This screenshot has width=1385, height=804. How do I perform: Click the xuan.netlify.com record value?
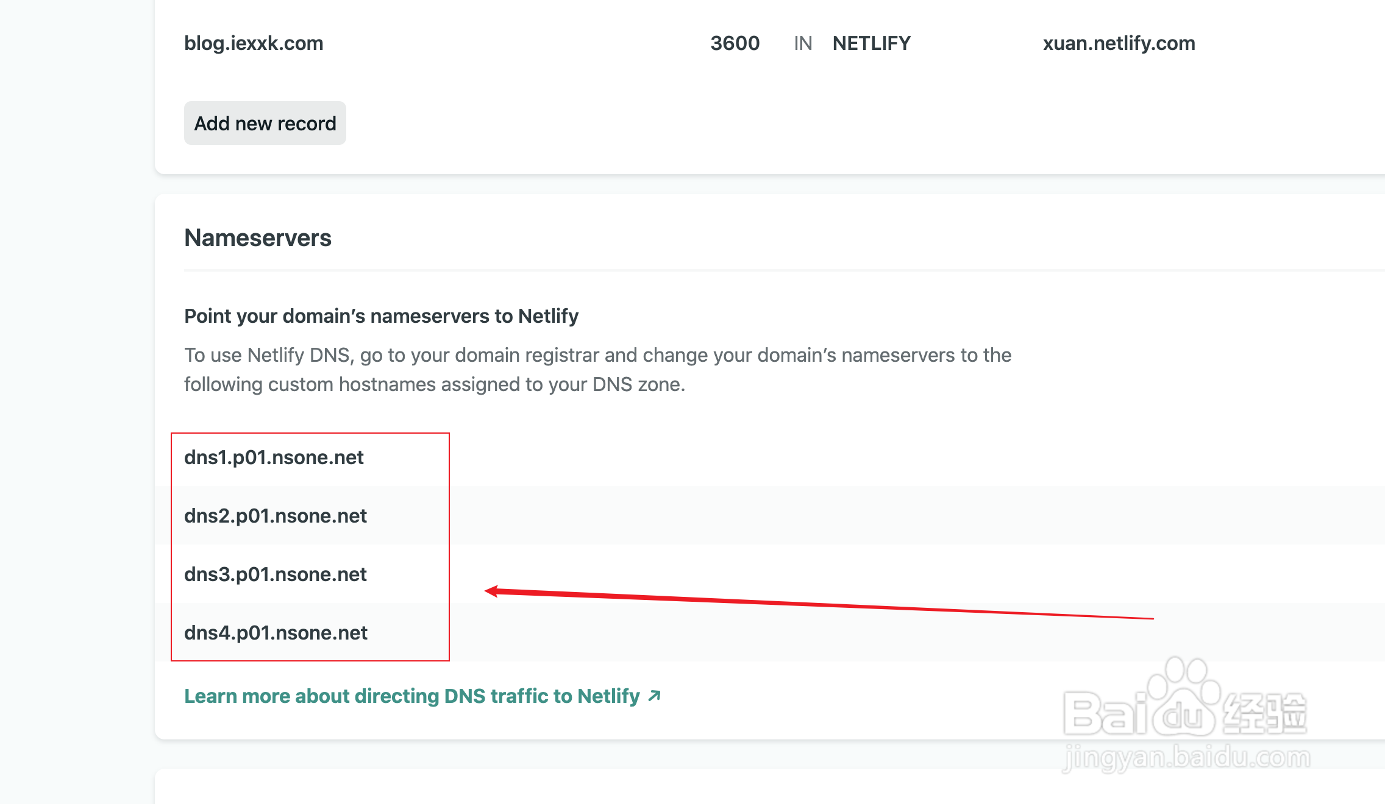tap(1119, 43)
